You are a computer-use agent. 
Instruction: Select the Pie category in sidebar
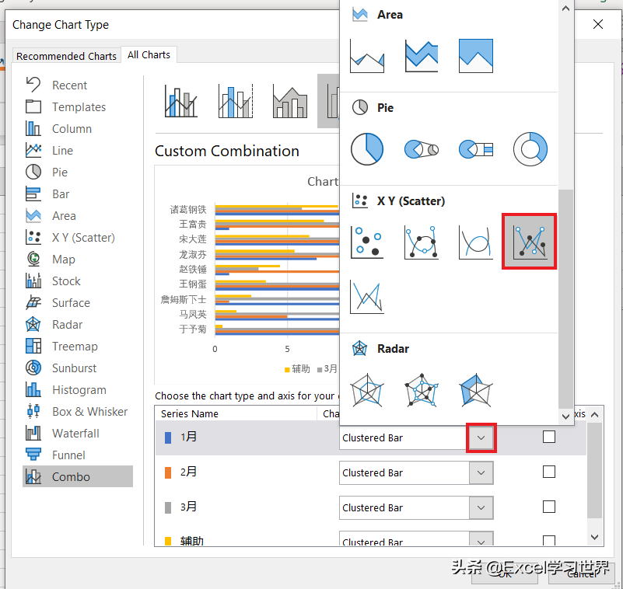[x=60, y=173]
